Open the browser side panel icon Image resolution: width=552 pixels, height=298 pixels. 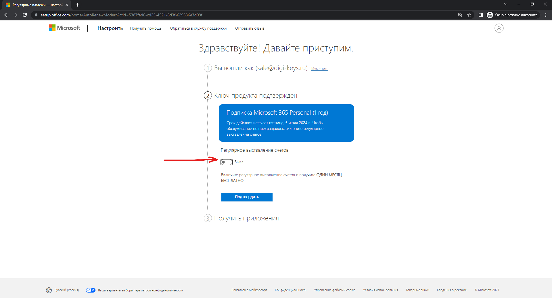(x=480, y=15)
